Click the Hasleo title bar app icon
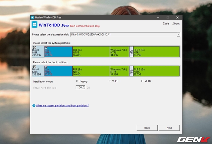The image size is (212, 144). pos(32,17)
